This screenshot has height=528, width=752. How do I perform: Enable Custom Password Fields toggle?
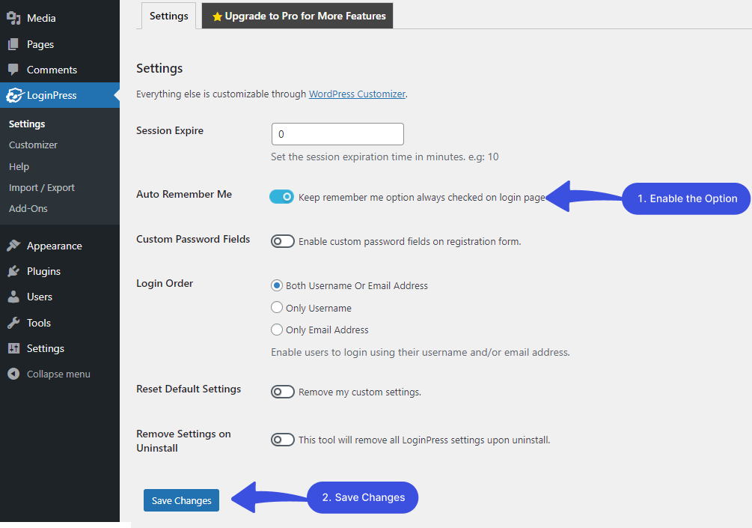(x=283, y=241)
